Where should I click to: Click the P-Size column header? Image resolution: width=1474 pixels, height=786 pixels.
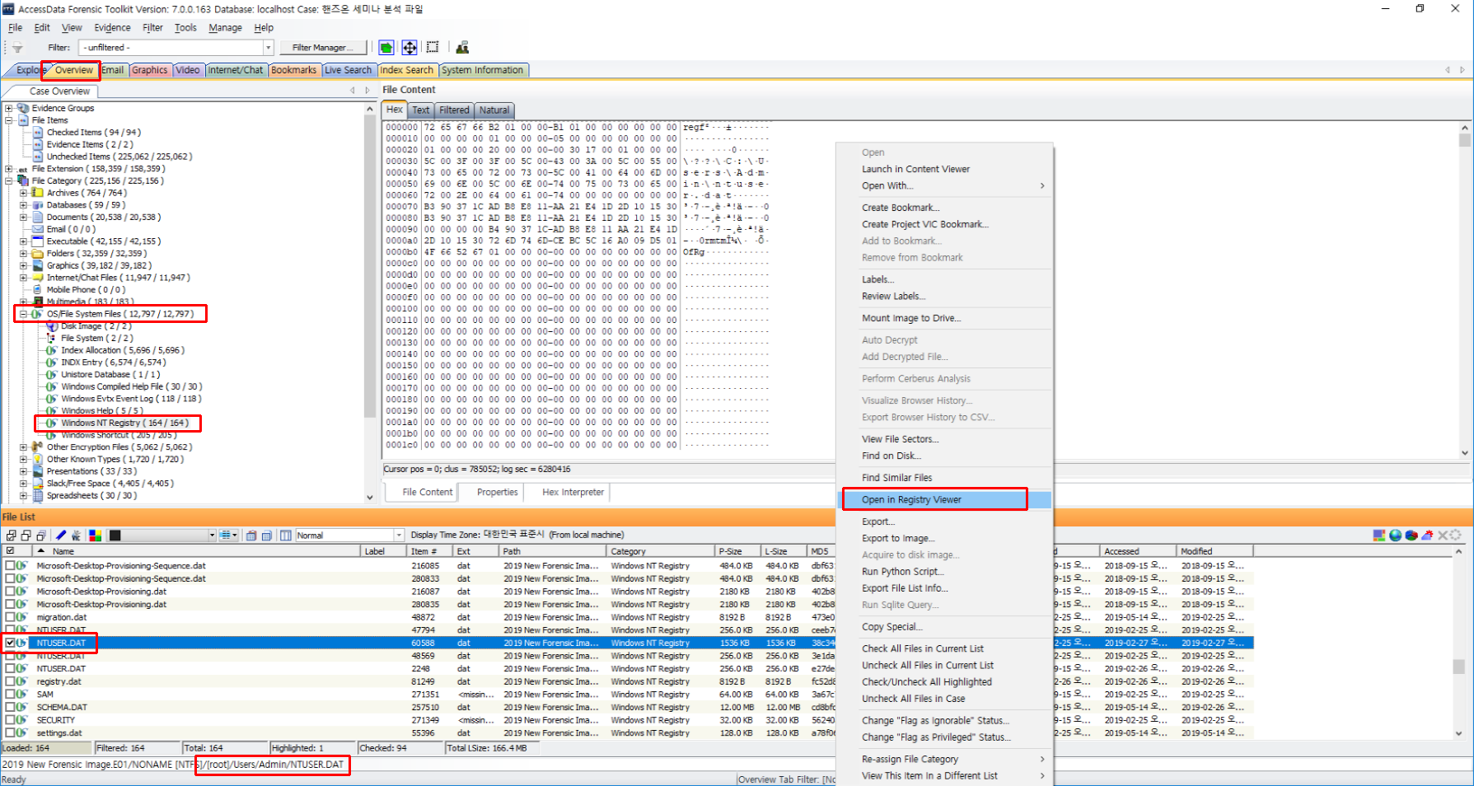tap(737, 551)
